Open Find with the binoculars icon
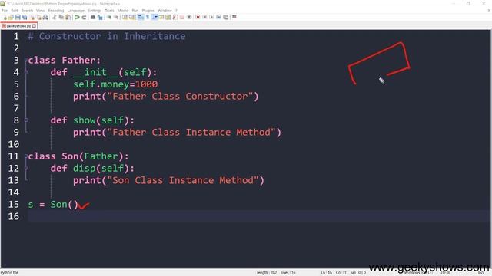 pos(93,17)
